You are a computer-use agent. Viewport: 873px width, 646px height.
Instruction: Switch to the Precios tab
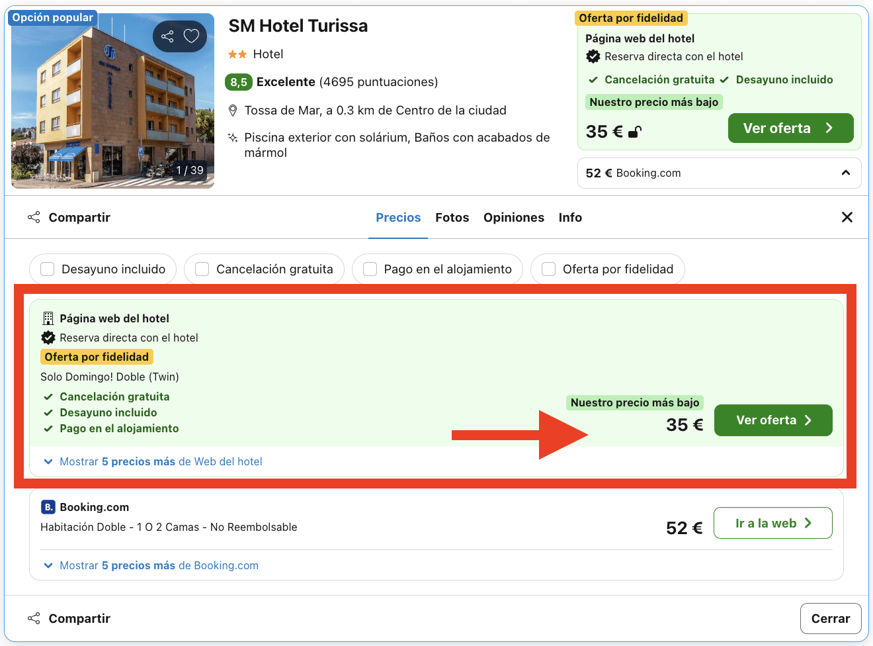(x=398, y=217)
